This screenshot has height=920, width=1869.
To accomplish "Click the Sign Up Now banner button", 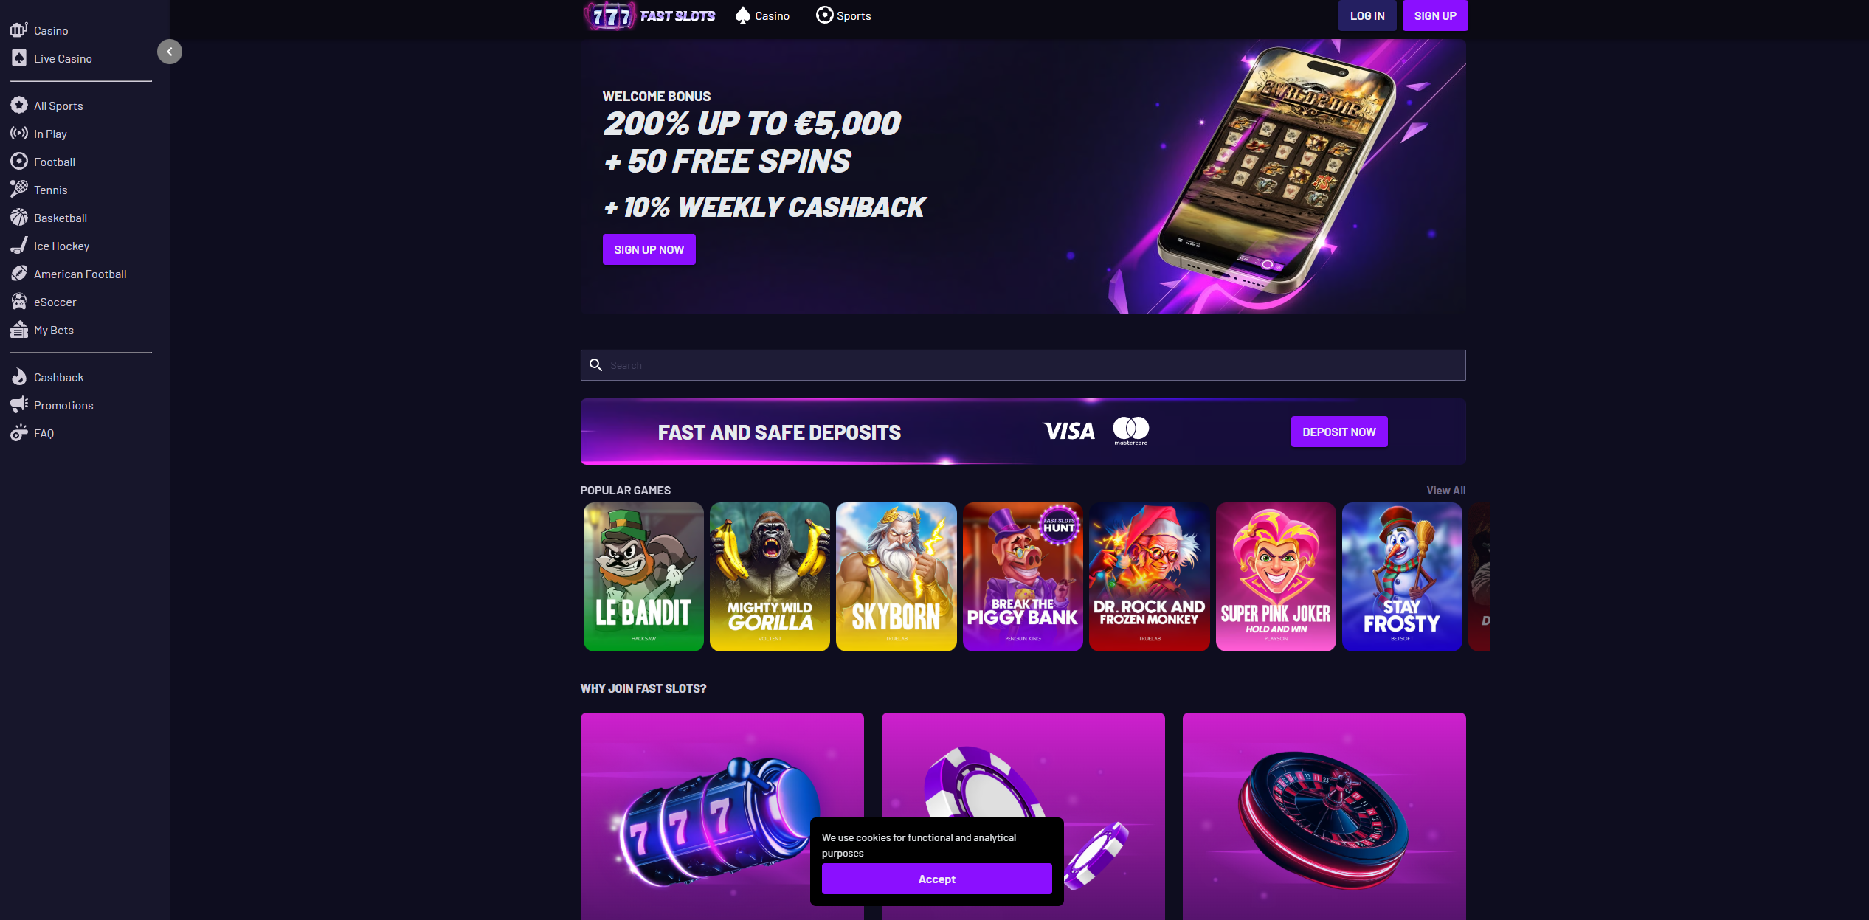I will click(x=649, y=249).
